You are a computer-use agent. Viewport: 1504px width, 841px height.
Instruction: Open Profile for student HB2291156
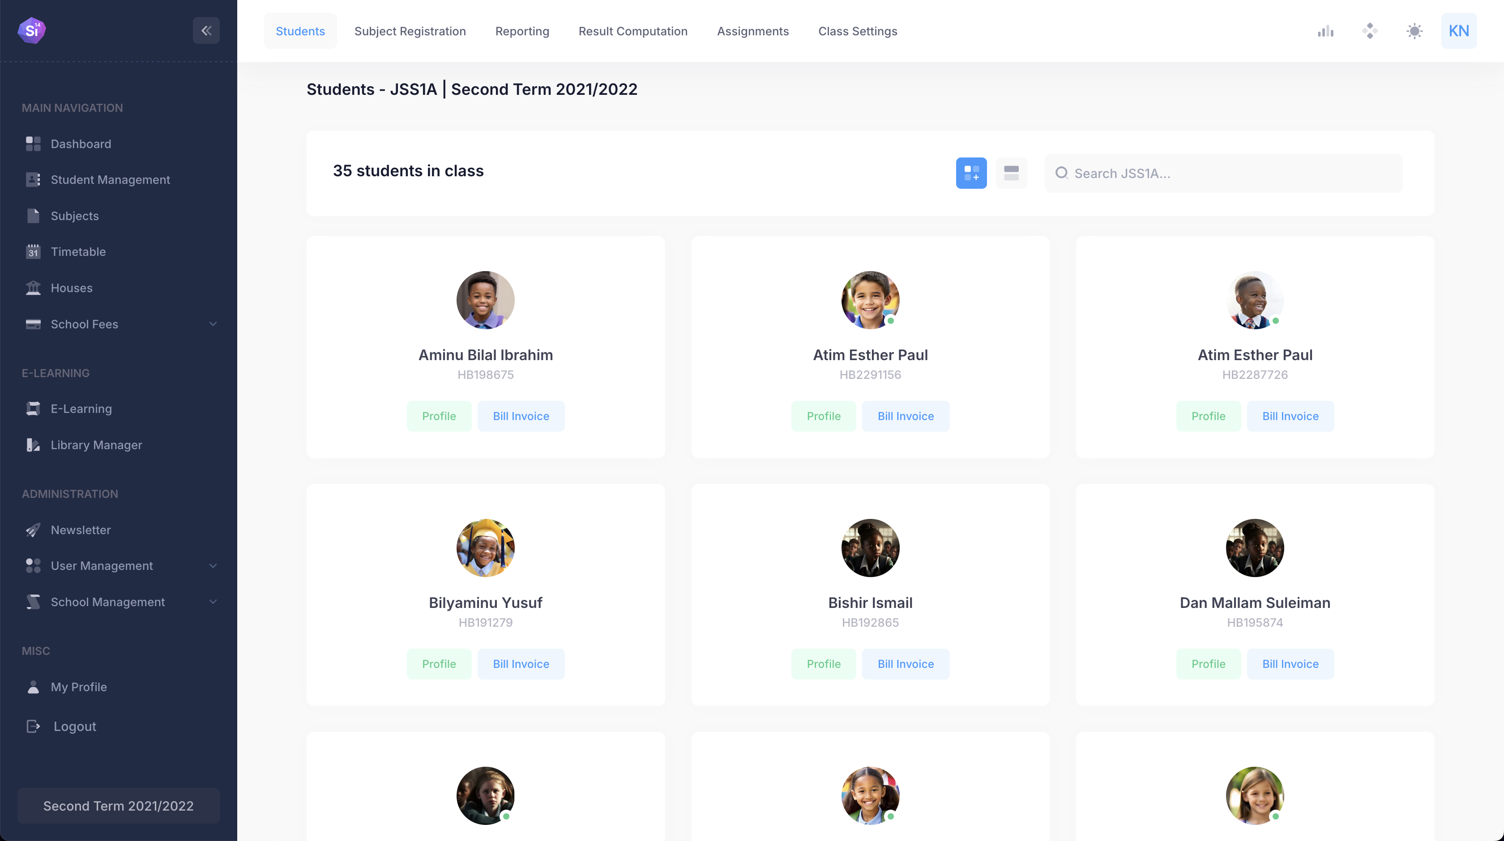pyautogui.click(x=823, y=416)
